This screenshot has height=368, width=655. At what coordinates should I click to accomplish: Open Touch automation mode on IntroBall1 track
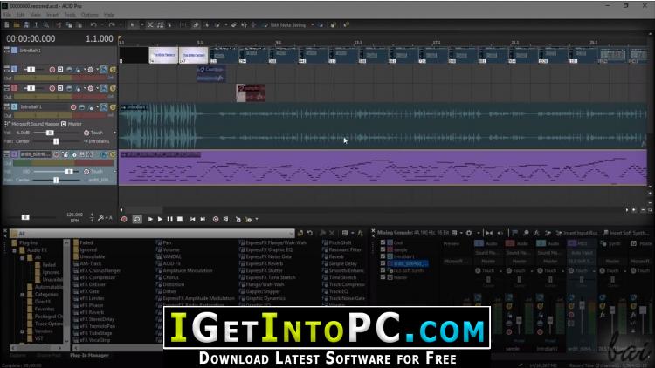[99, 133]
